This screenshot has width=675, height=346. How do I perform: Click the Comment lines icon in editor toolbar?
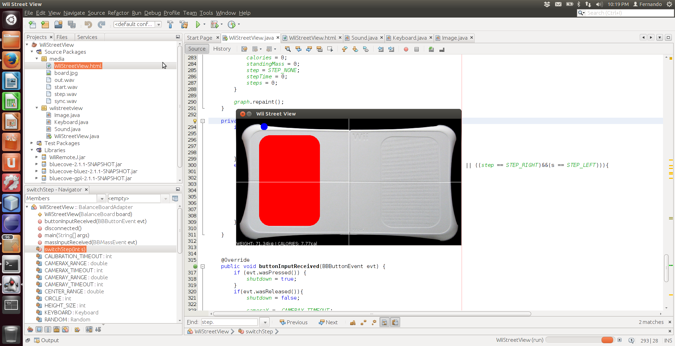(431, 49)
